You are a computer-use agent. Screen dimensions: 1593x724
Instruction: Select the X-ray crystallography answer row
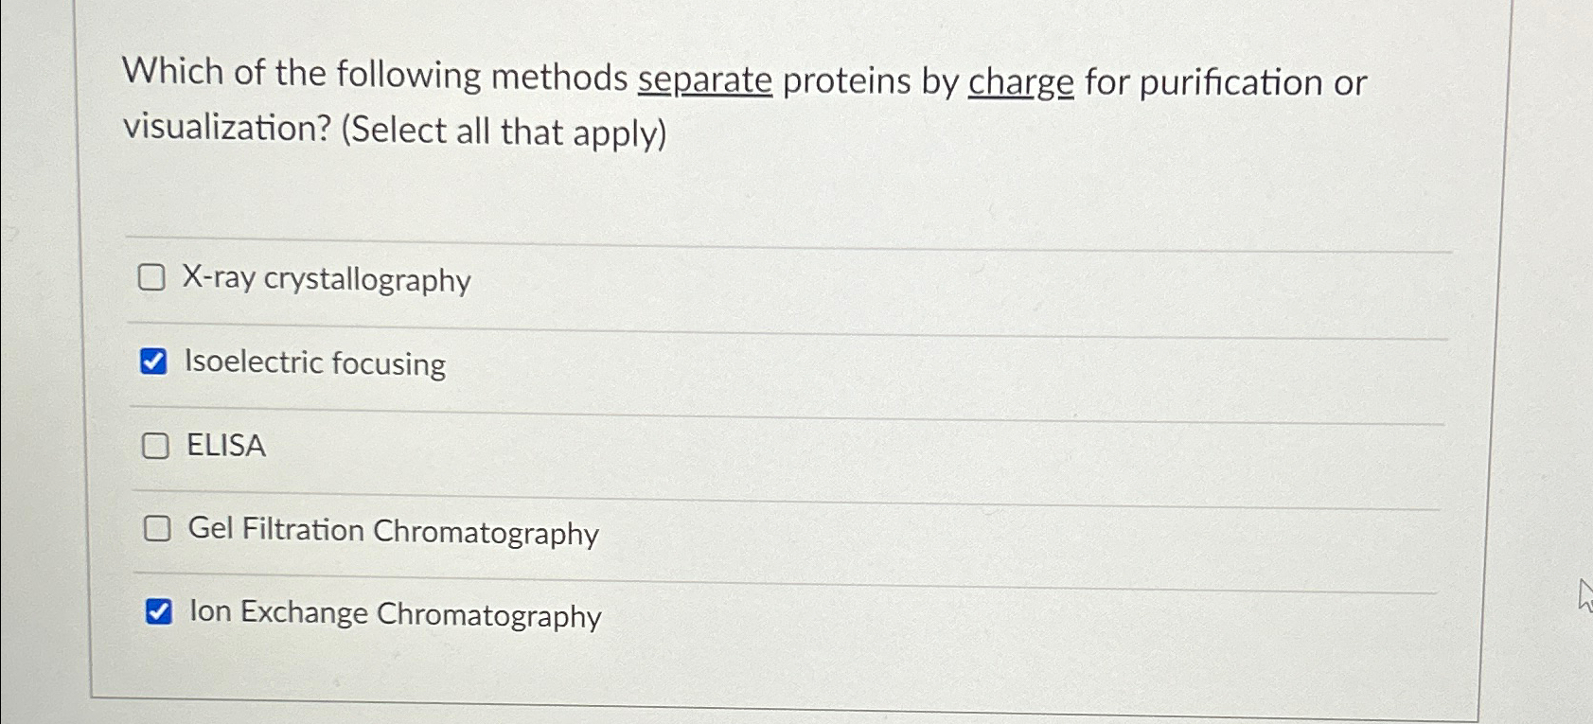(327, 279)
